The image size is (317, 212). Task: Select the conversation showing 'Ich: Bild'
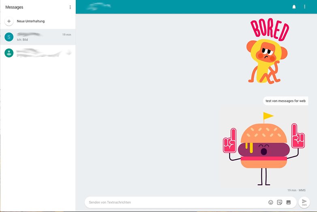click(38, 37)
